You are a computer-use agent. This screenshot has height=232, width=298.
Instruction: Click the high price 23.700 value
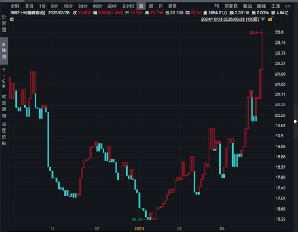[156, 13]
